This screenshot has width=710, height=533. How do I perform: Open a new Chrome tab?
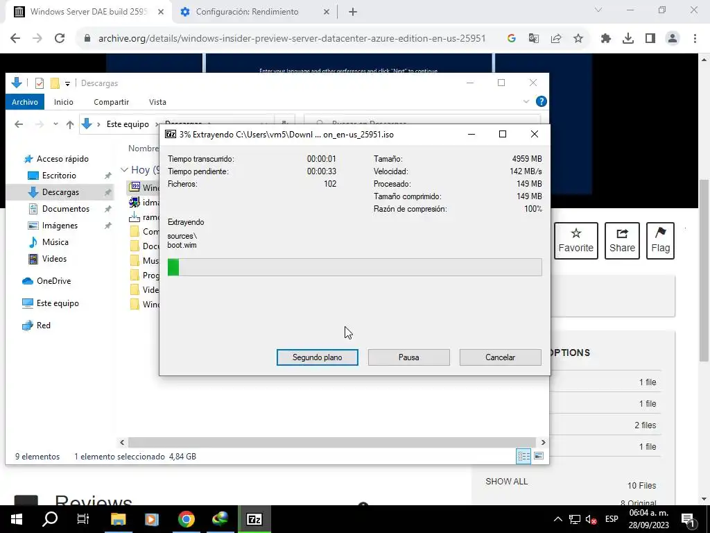(x=353, y=12)
